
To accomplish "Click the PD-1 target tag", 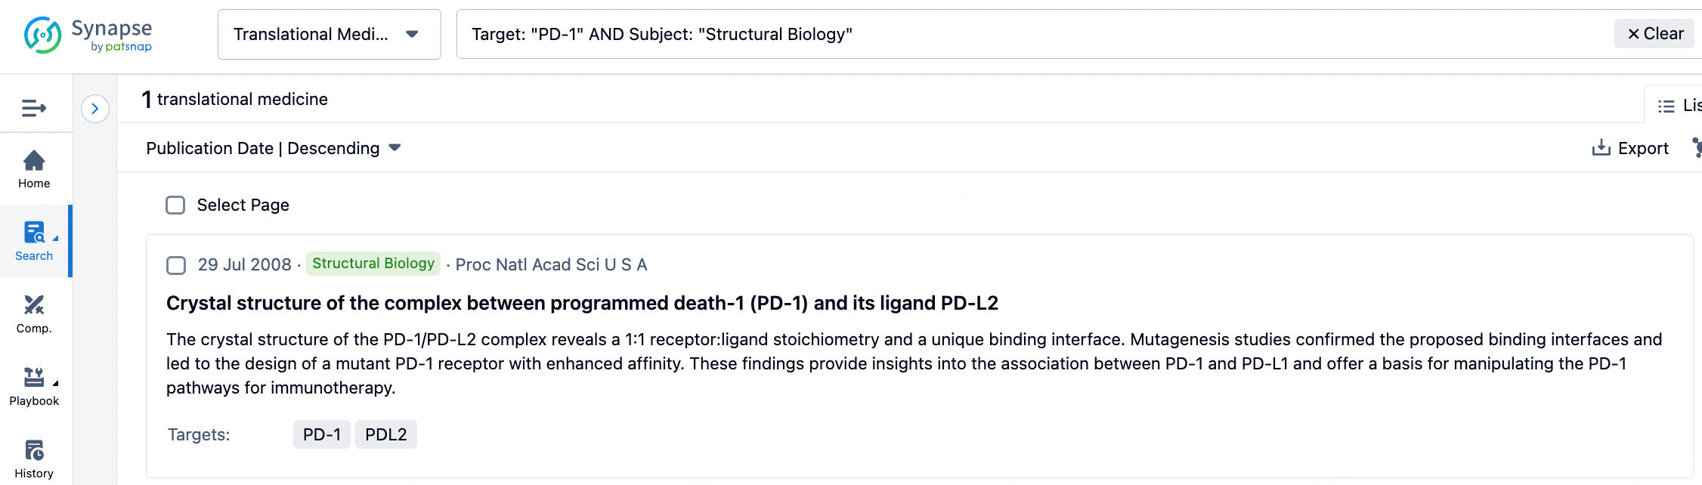I will coord(322,434).
